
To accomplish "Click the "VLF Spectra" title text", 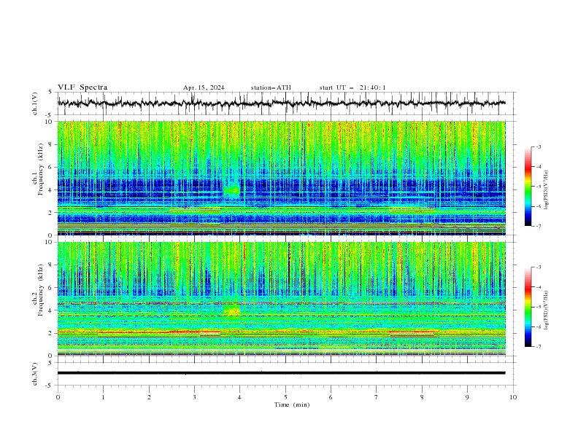I will tap(82, 87).
